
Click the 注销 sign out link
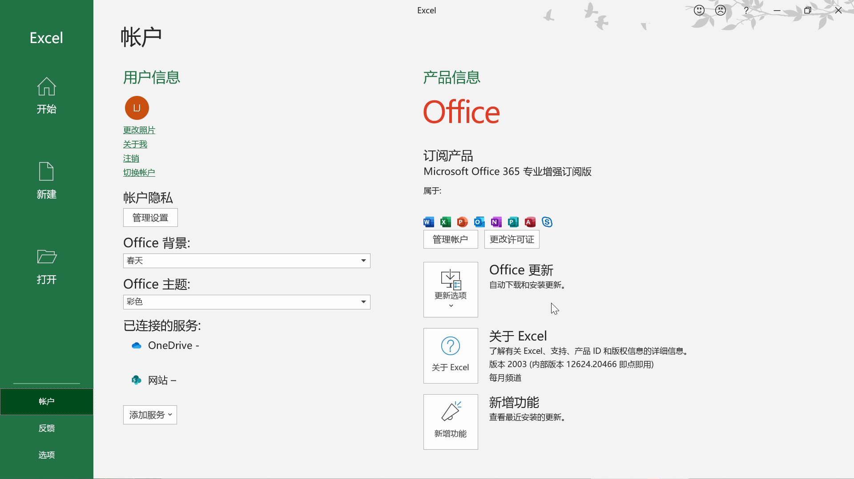(x=131, y=158)
